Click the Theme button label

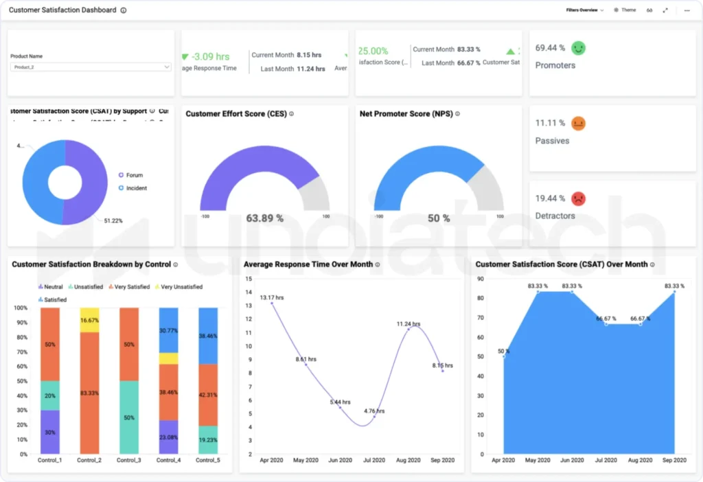tap(629, 10)
